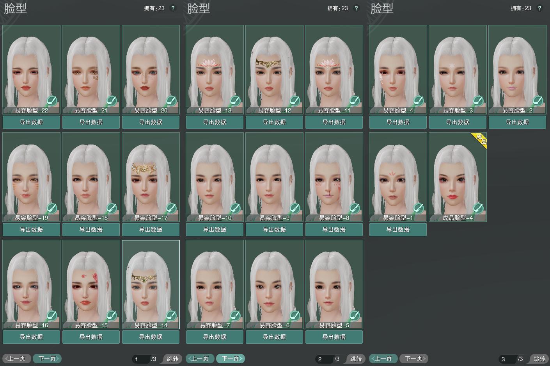Go to next page in page 1 panel
The width and height of the screenshot is (550, 366).
click(x=47, y=359)
